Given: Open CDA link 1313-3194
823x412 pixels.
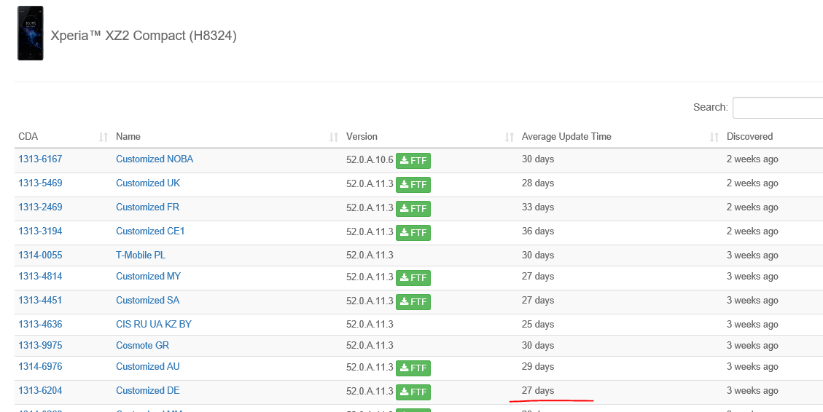Looking at the screenshot, I should (40, 231).
